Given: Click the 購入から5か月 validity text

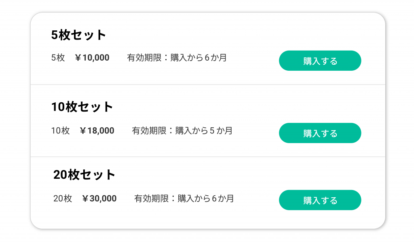Looking at the screenshot, I should pyautogui.click(x=204, y=131).
